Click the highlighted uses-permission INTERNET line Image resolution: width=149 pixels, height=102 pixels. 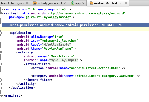pos(75,25)
